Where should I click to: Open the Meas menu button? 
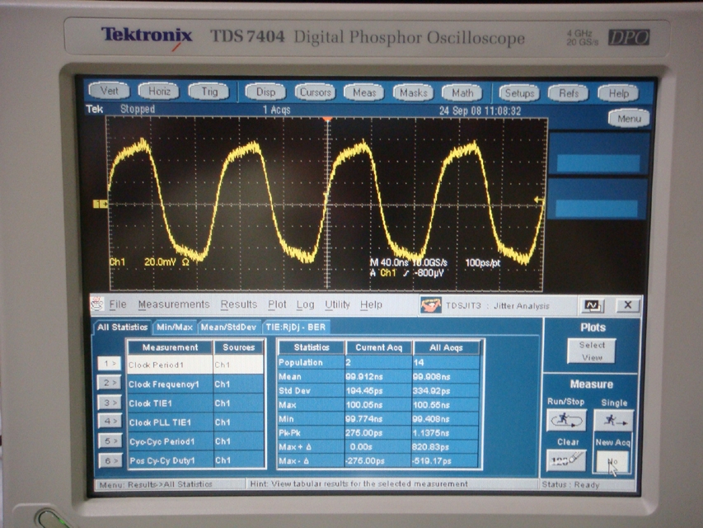[364, 93]
